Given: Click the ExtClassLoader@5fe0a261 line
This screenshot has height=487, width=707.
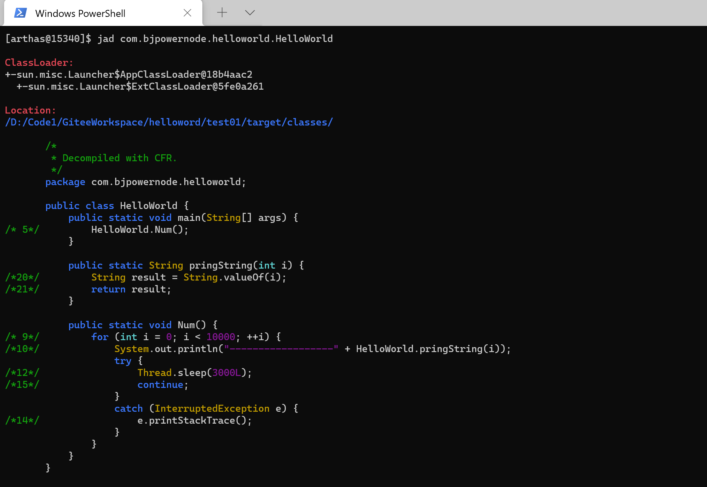Looking at the screenshot, I should (x=140, y=86).
